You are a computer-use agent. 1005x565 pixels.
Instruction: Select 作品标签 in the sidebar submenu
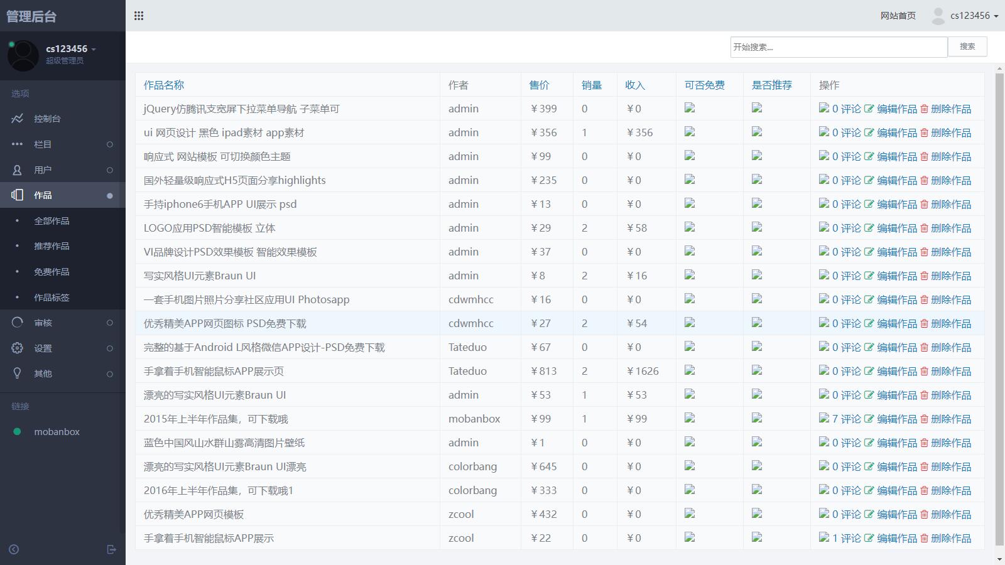(52, 298)
